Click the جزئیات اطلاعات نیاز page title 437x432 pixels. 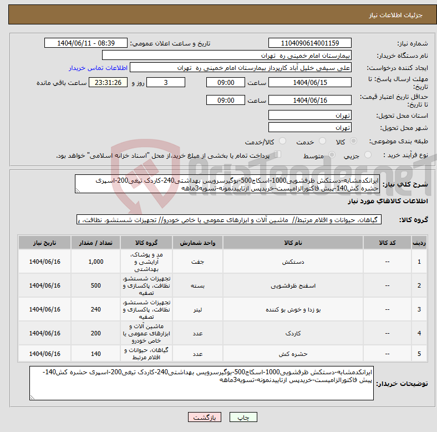(x=395, y=15)
